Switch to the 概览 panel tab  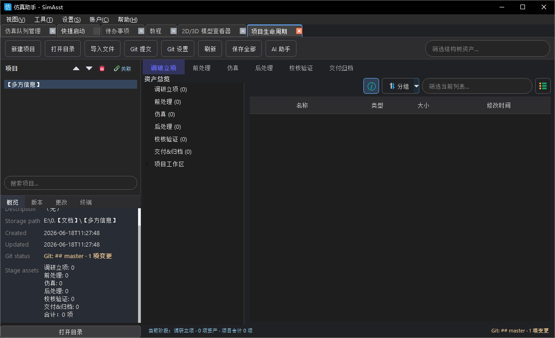(12, 202)
